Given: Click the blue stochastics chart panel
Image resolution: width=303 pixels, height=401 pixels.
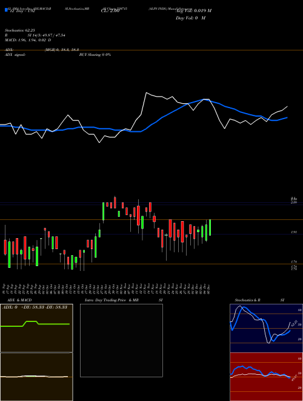Looking at the screenshot, I should coord(266,328).
